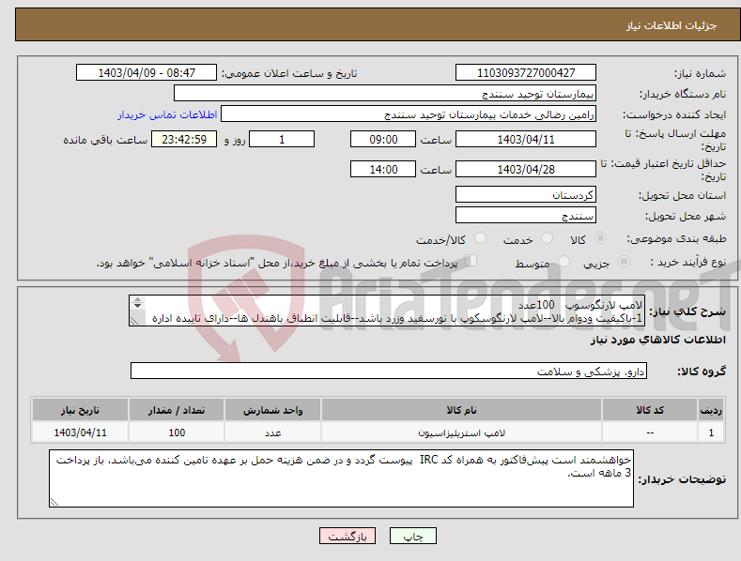Click the ردیف column header

(x=711, y=410)
